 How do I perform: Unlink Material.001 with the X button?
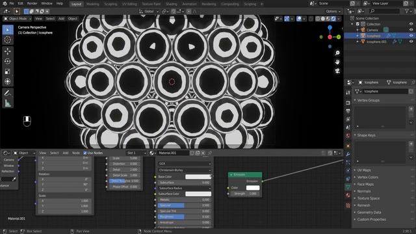(203, 153)
